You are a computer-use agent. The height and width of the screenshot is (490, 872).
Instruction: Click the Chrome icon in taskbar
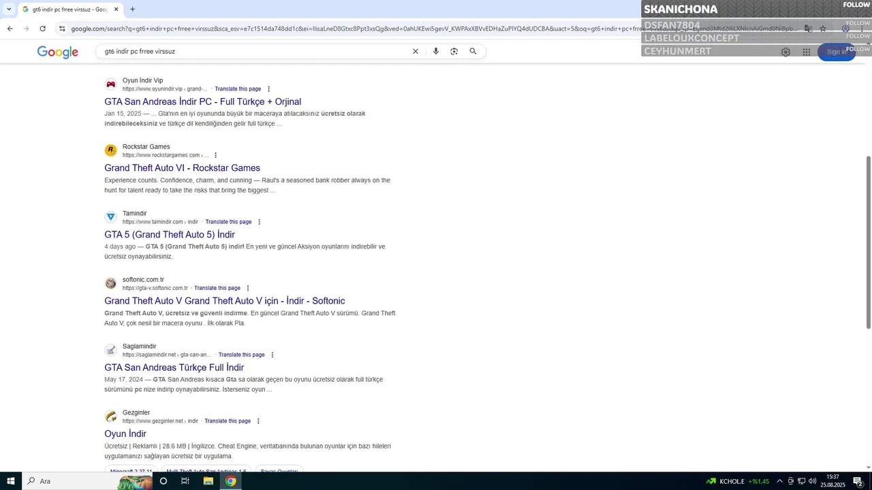[231, 481]
